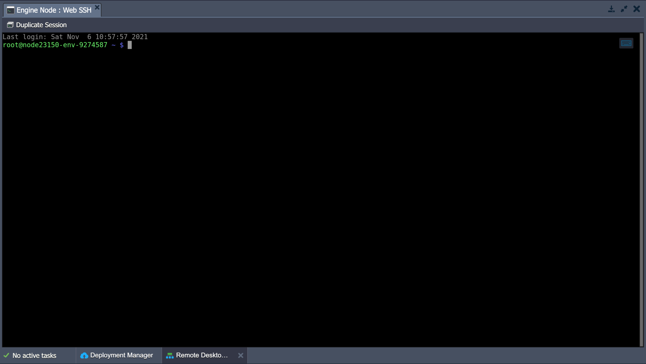
Task: Click the download log icon
Action: click(611, 9)
